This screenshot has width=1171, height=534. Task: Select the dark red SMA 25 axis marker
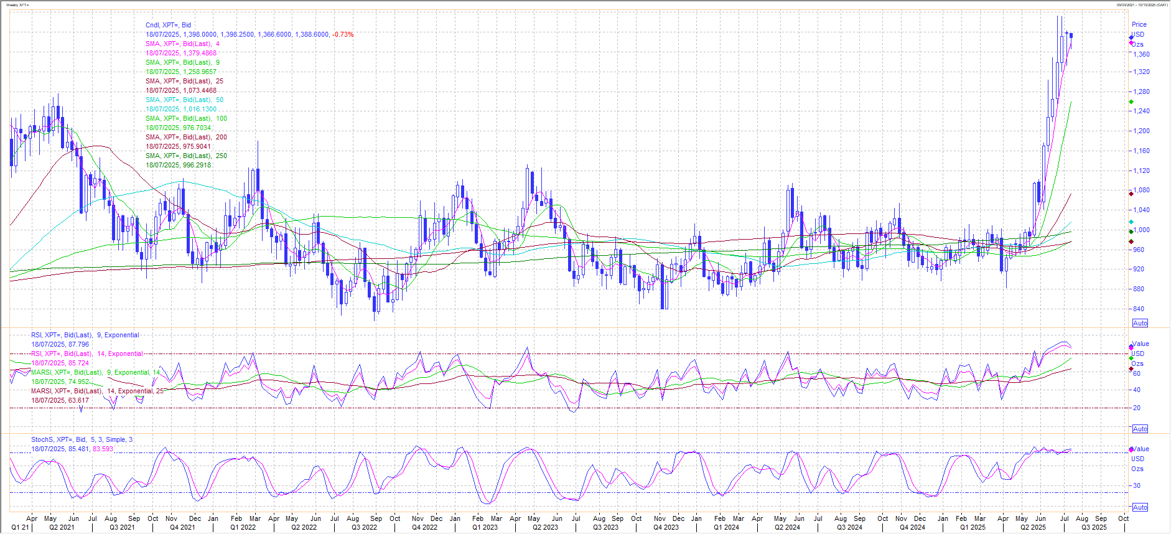click(x=1131, y=194)
